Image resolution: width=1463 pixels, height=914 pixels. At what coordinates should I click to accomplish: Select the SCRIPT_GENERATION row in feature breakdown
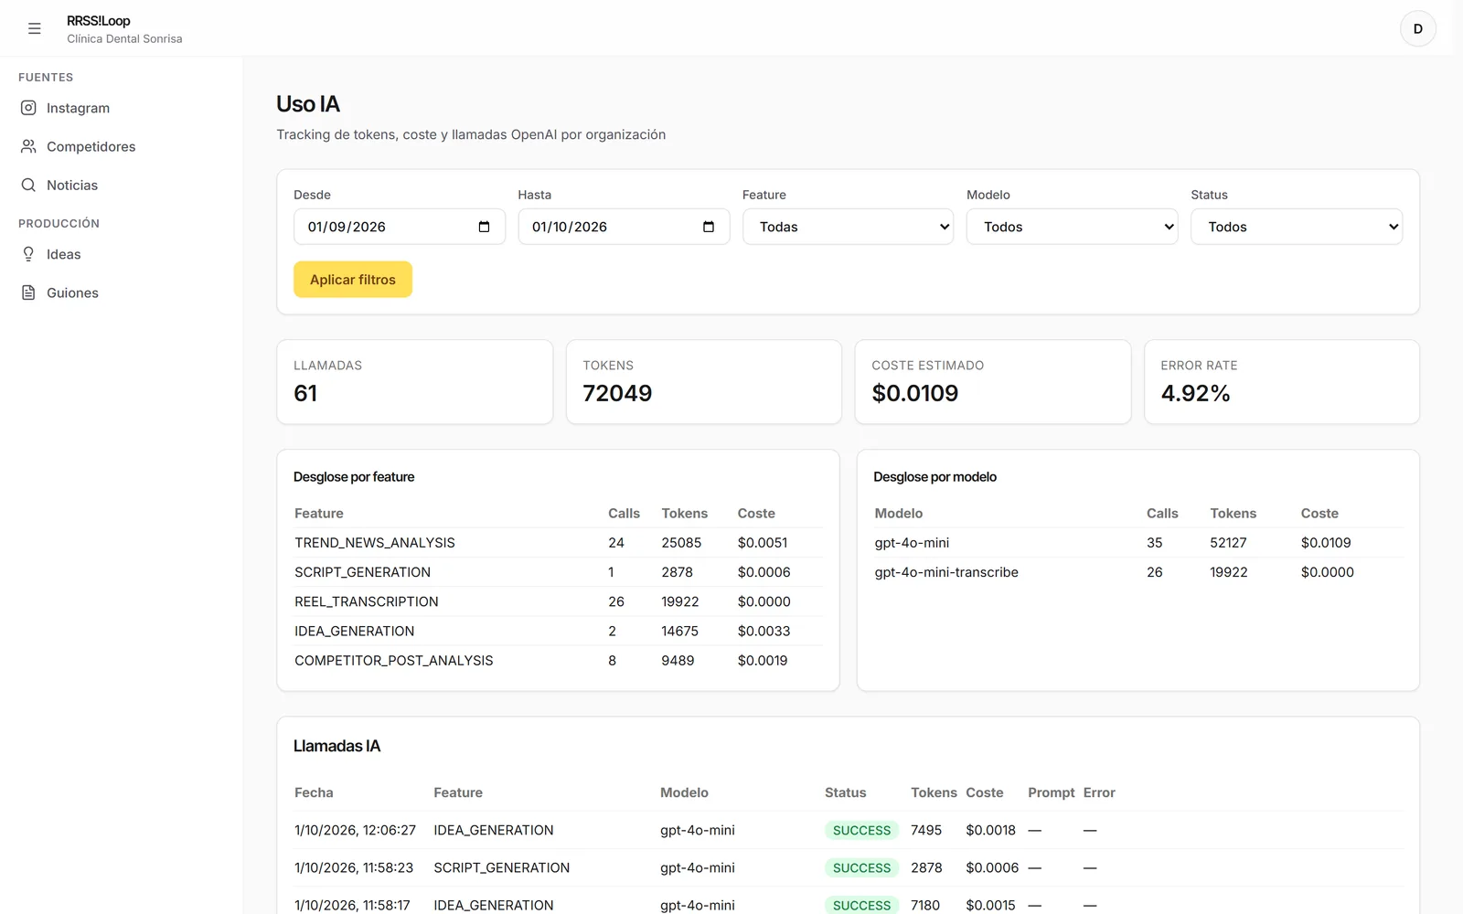coord(558,572)
